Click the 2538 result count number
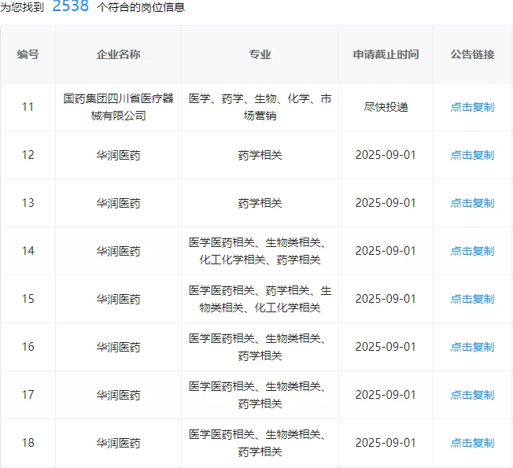Image resolution: width=513 pixels, height=468 pixels. 70,6
